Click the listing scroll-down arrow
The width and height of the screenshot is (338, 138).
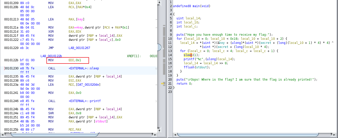coord(159,130)
